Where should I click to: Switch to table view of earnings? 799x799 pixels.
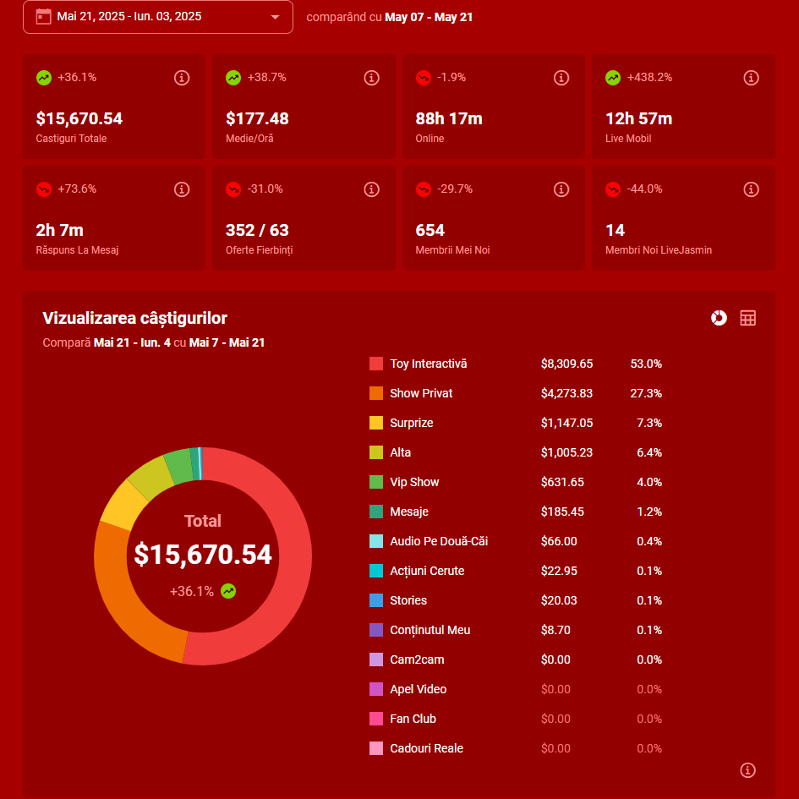(747, 318)
